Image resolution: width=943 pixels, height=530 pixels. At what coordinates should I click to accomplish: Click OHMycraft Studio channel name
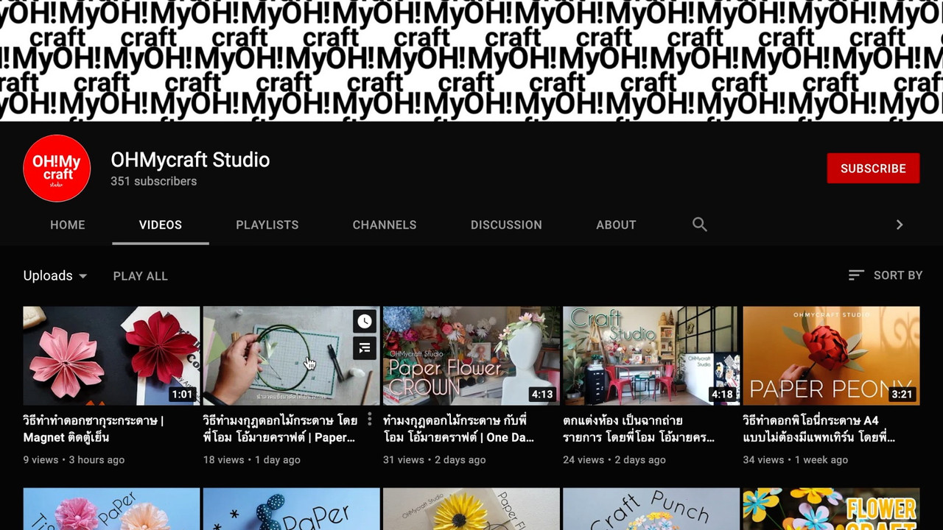[x=190, y=160]
